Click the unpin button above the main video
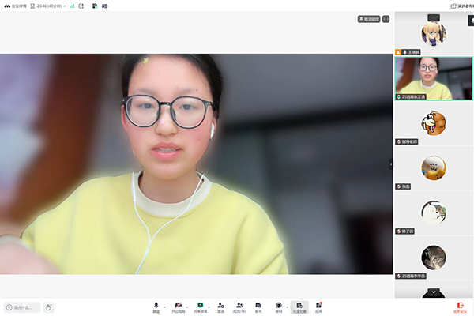 click(x=369, y=19)
